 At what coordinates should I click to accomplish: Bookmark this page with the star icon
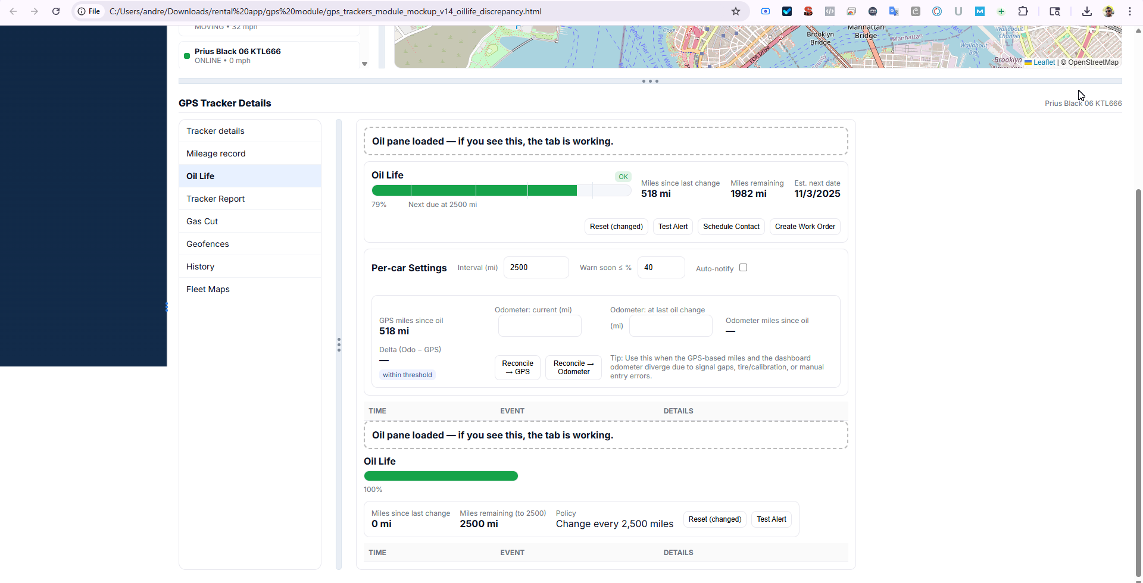tap(736, 11)
